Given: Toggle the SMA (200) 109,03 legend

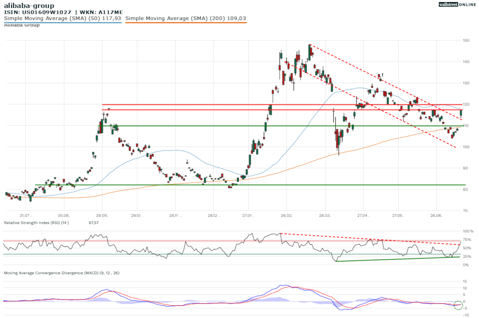Looking at the screenshot, I should click(x=186, y=18).
